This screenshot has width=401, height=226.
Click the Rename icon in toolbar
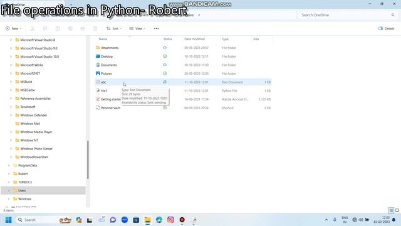pos(70,28)
